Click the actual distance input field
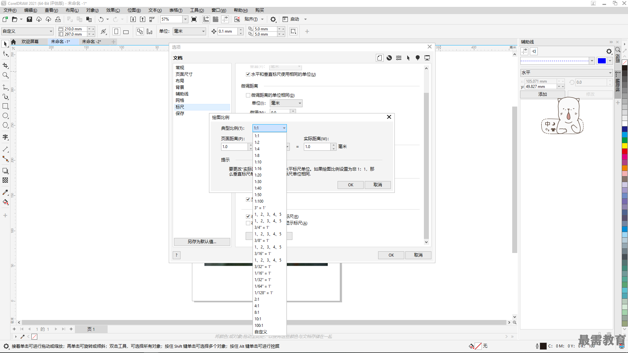The height and width of the screenshot is (353, 628). click(x=317, y=147)
